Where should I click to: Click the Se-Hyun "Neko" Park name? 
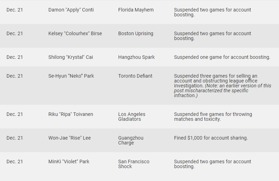(71, 76)
